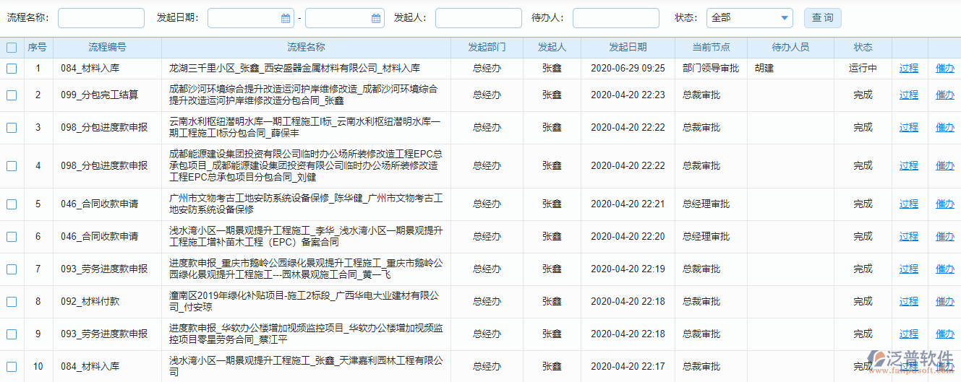Click 催办 link for row 7
The height and width of the screenshot is (382, 961).
pos(945,269)
